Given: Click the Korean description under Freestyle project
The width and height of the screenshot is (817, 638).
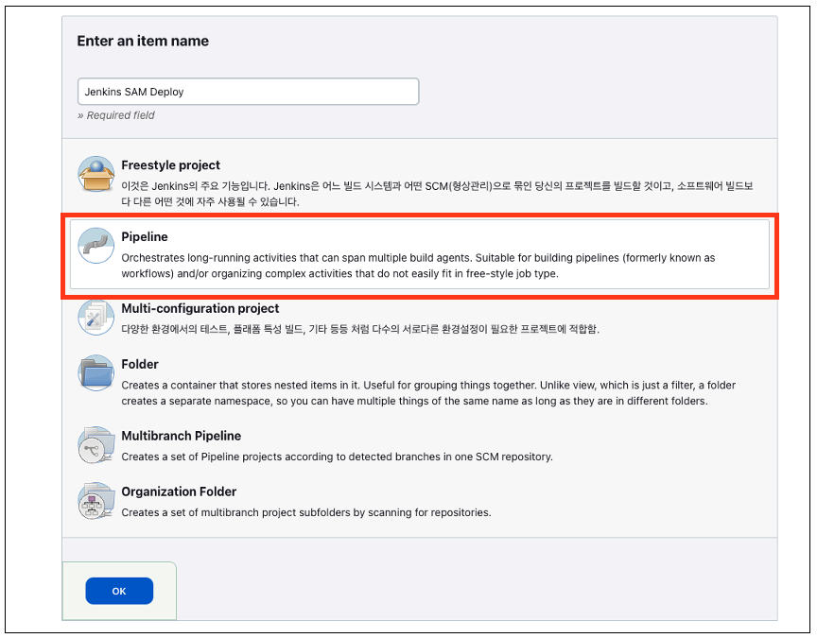Looking at the screenshot, I should point(437,194).
